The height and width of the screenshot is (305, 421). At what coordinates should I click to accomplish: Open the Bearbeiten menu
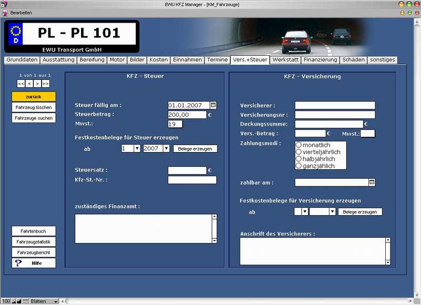click(21, 13)
